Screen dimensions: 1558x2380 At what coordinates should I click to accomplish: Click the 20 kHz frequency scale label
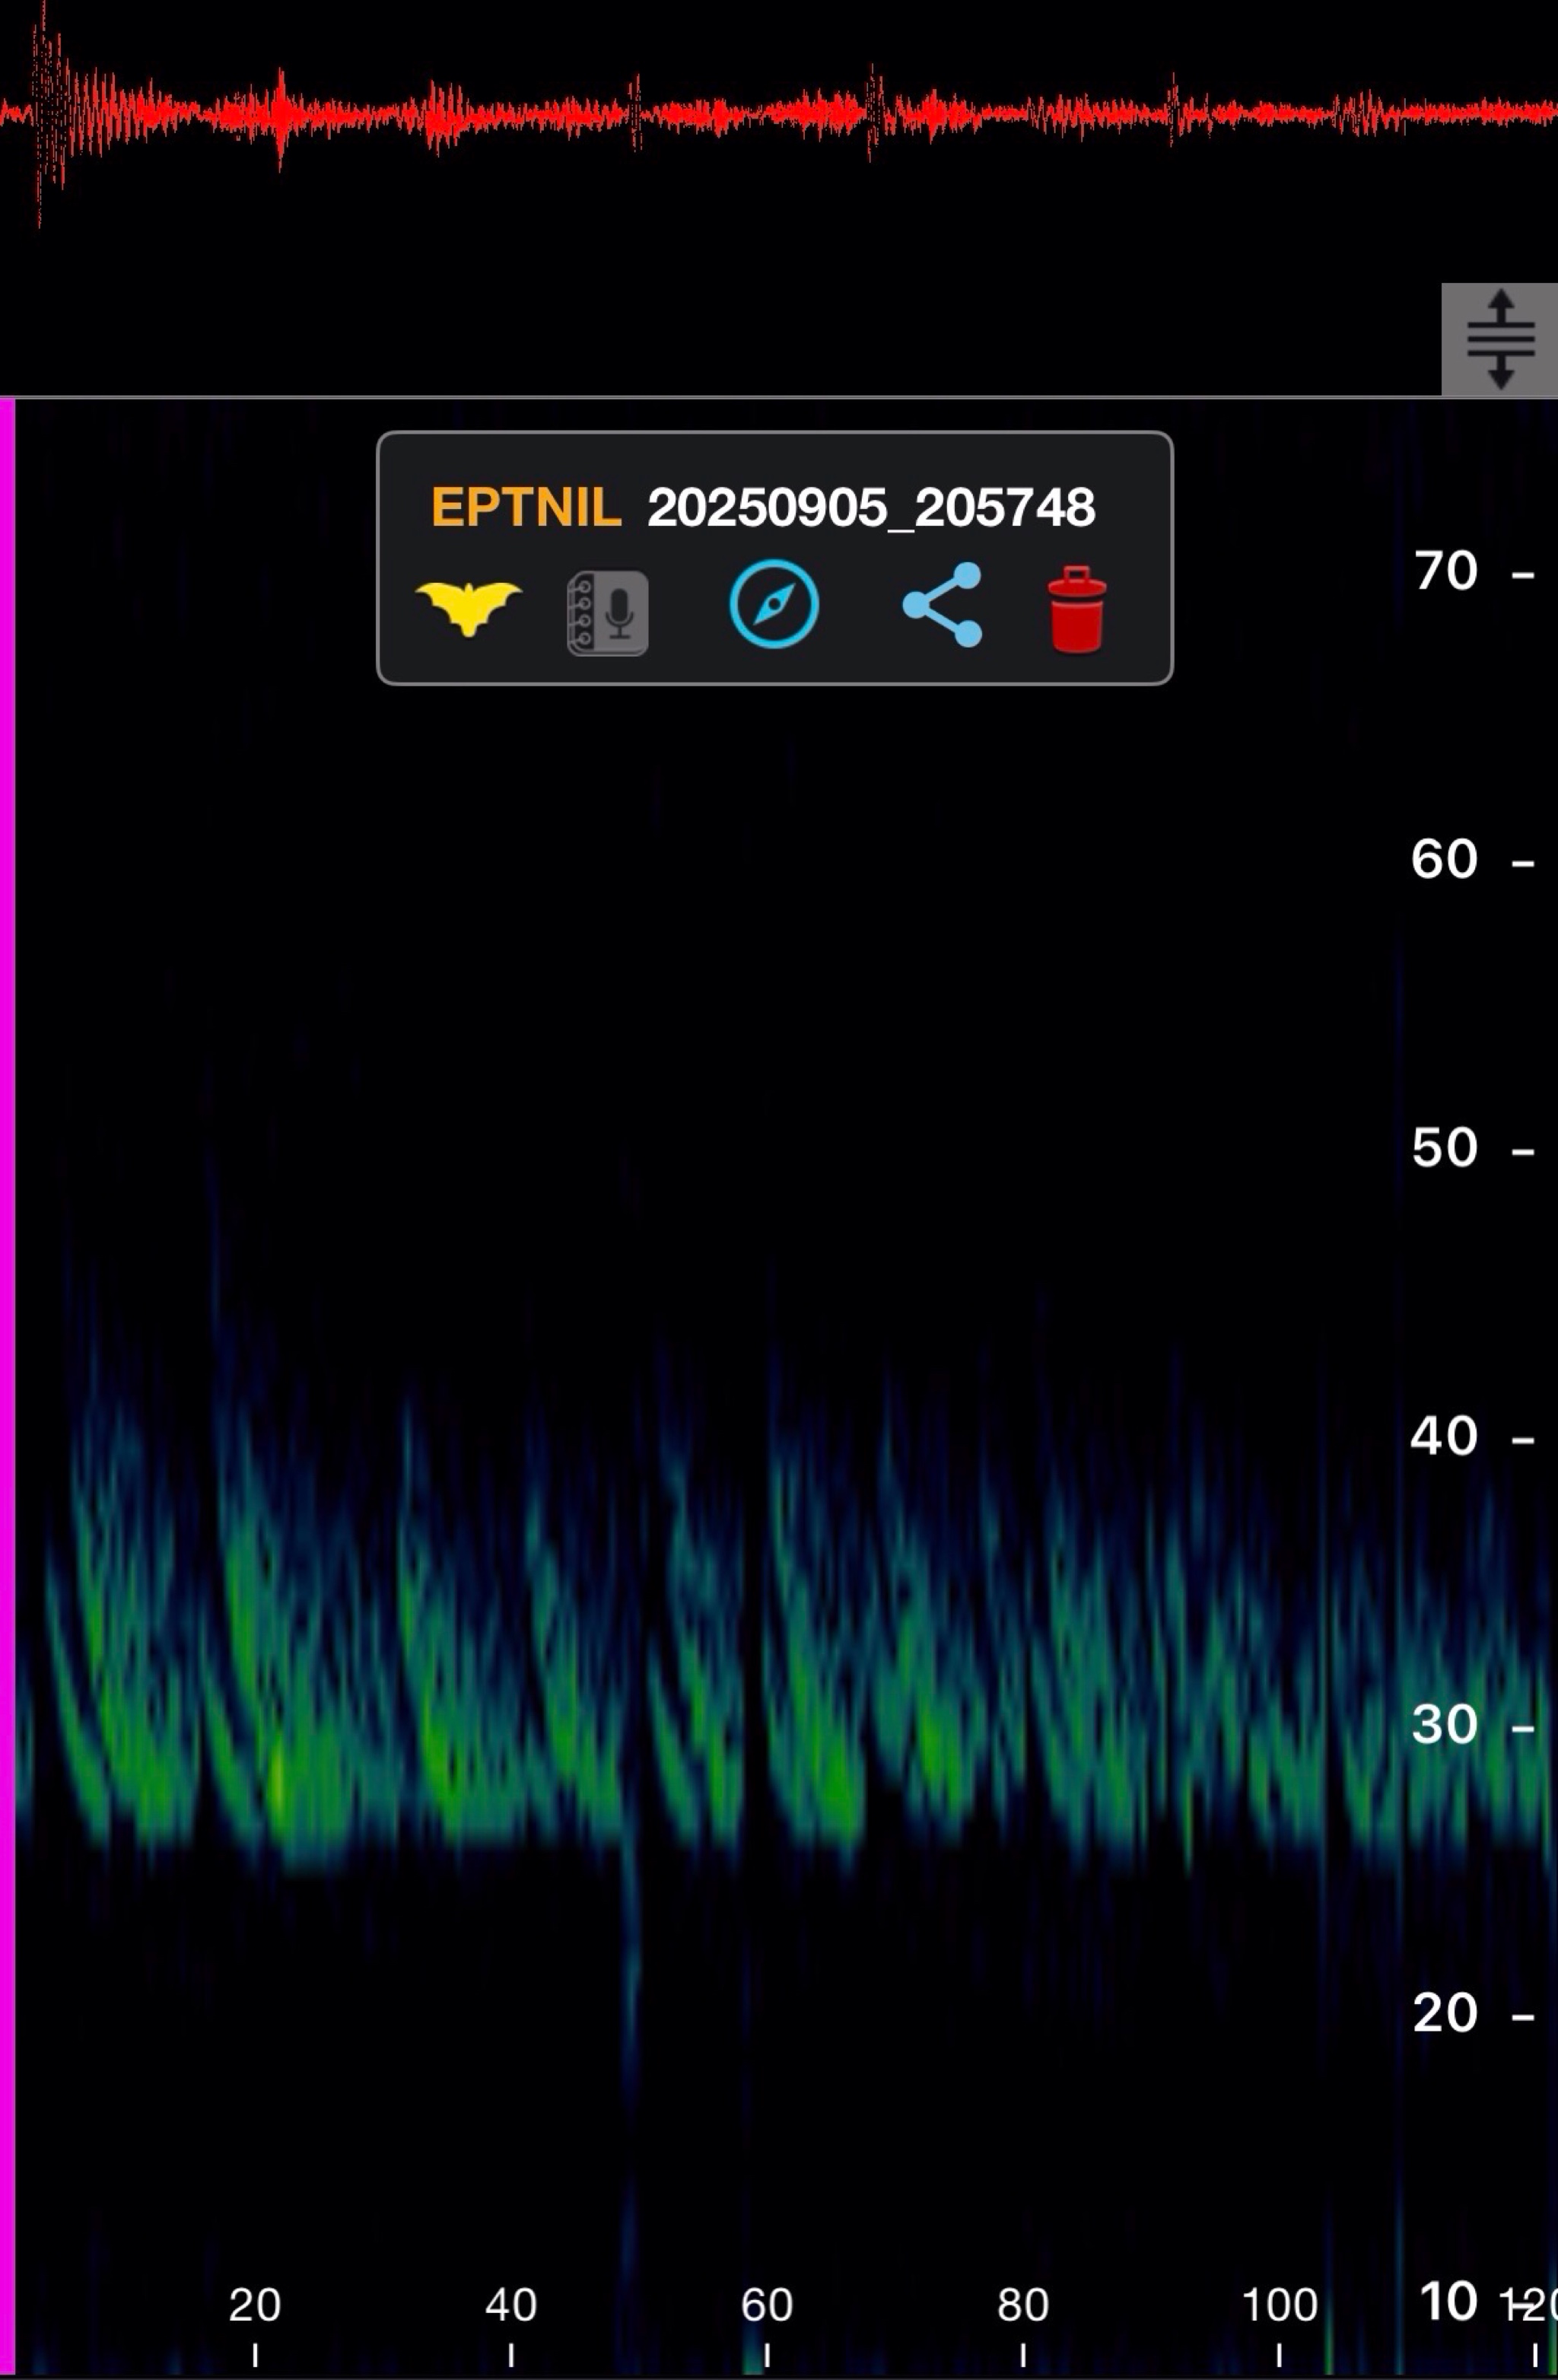[x=1445, y=2012]
